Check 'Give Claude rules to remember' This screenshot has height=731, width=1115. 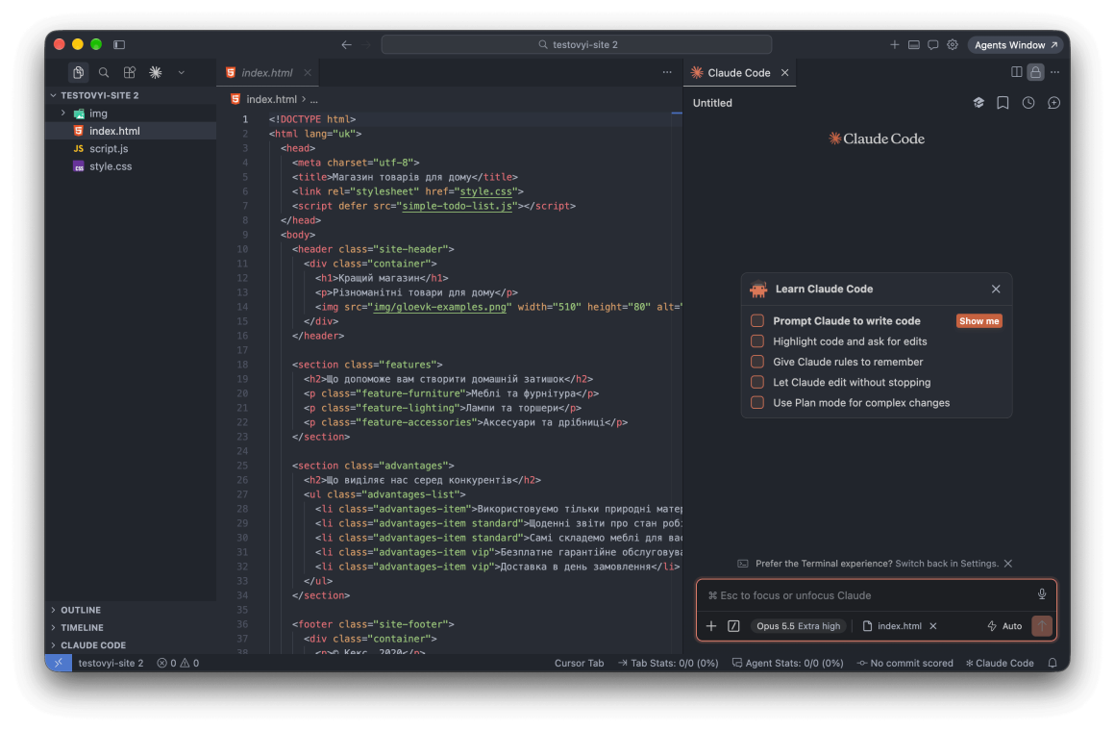757,362
